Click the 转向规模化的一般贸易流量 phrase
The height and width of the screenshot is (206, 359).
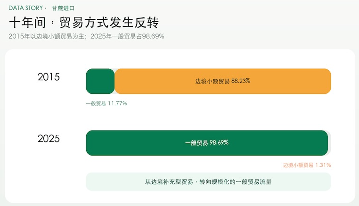pyautogui.click(x=236, y=182)
